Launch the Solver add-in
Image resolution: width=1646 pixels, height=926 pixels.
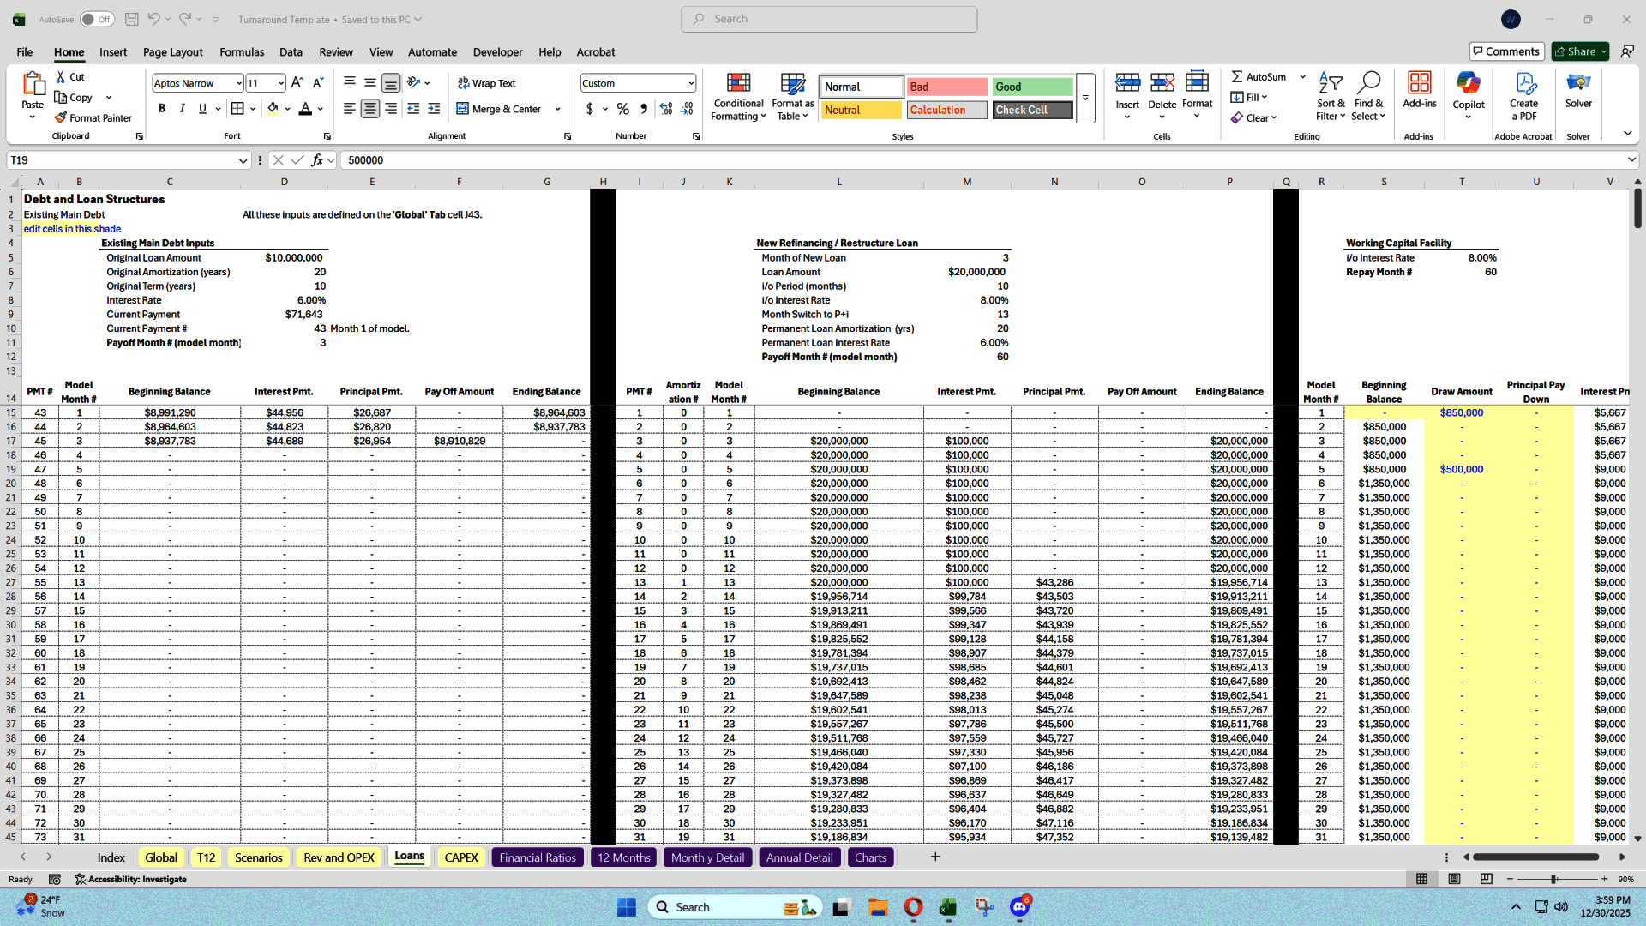pos(1578,94)
